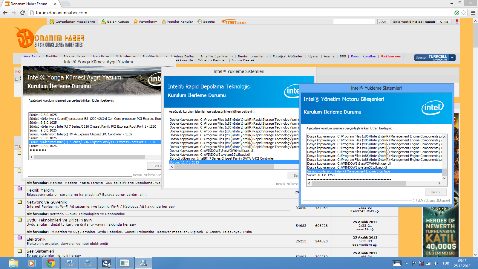This screenshot has height=269, width=478.
Task: Click the volume speaker tray icon
Action: point(436,263)
